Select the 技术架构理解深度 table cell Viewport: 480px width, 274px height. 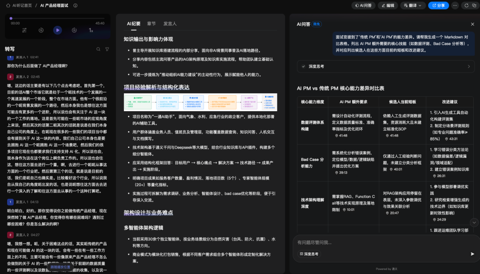tap(312, 203)
